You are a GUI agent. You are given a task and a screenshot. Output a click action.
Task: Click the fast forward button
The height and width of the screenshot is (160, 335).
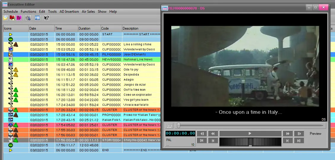pos(287,134)
